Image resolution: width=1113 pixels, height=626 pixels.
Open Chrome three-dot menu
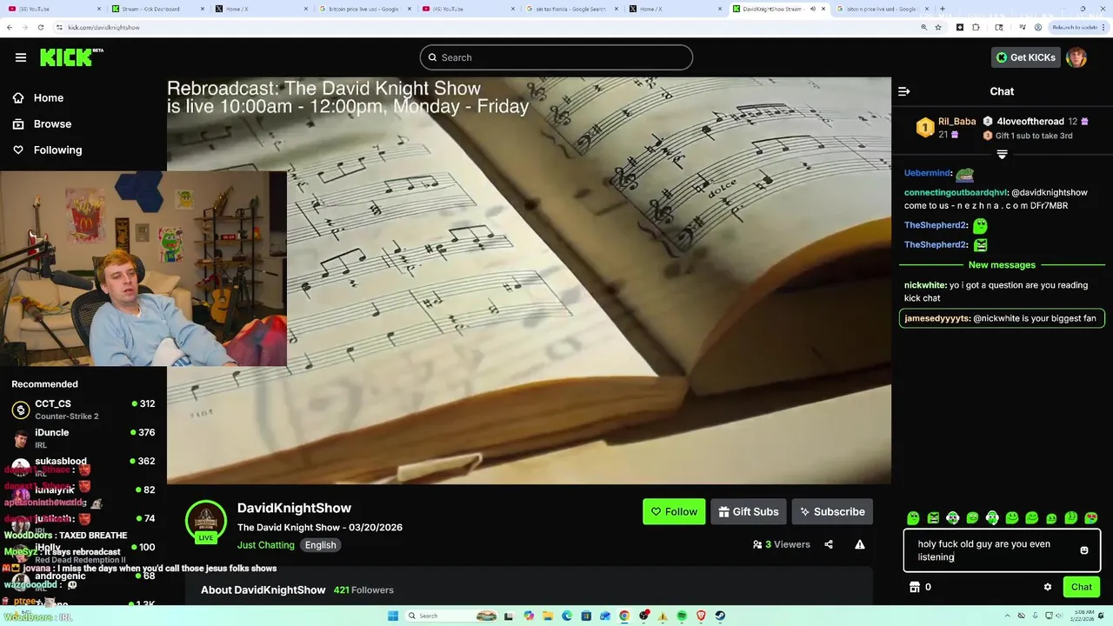point(1105,27)
